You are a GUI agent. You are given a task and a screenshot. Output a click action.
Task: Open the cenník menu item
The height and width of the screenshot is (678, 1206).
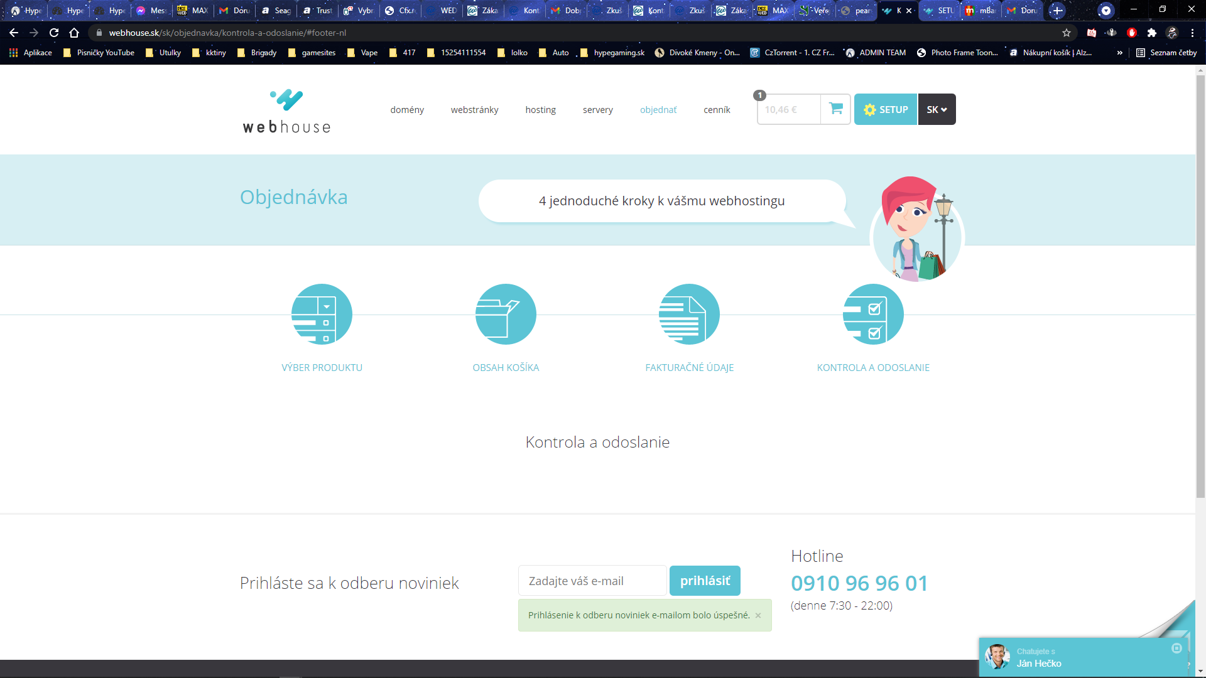pos(717,110)
